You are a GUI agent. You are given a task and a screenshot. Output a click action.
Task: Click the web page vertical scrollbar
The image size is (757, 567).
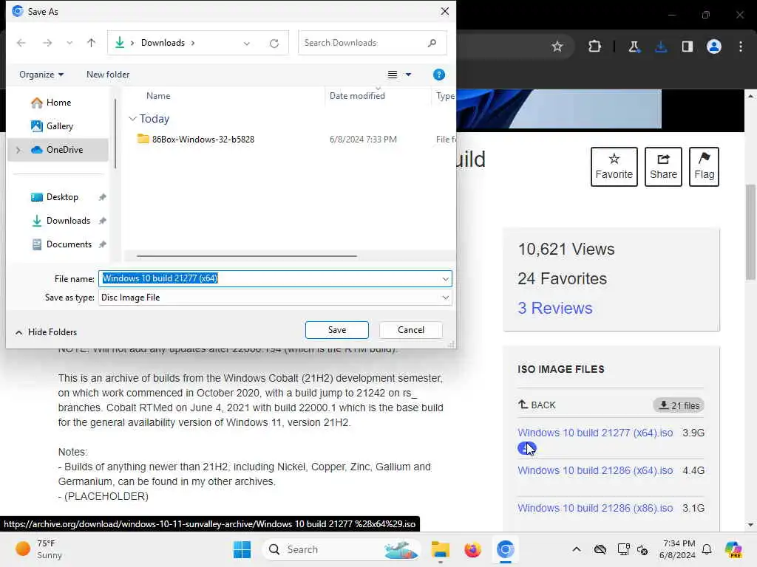click(x=750, y=233)
